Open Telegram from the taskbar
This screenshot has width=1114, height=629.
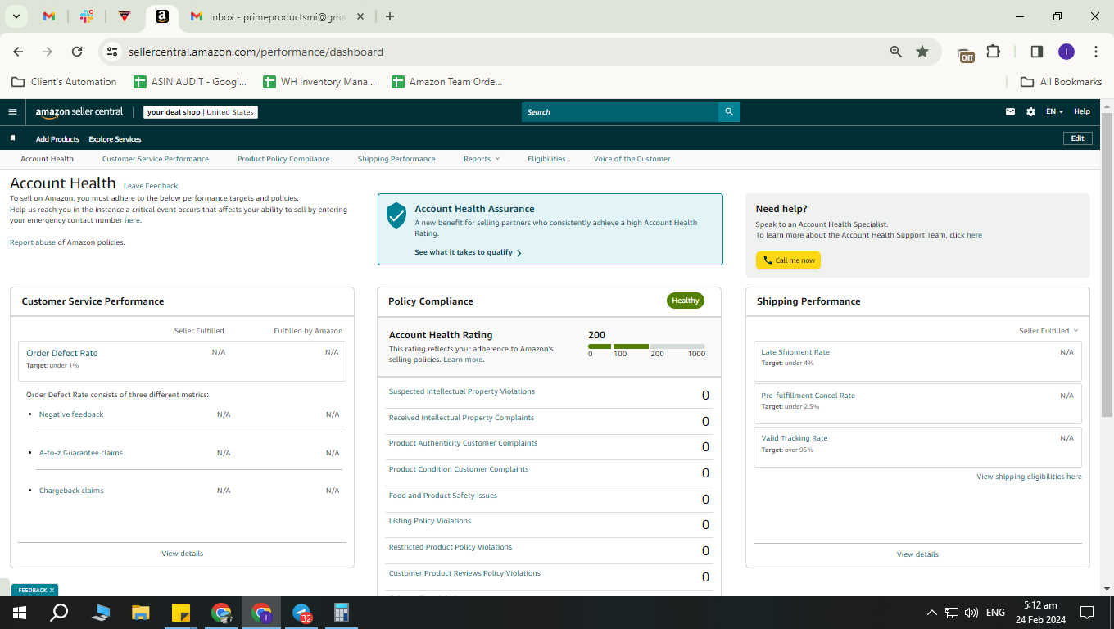pyautogui.click(x=301, y=613)
